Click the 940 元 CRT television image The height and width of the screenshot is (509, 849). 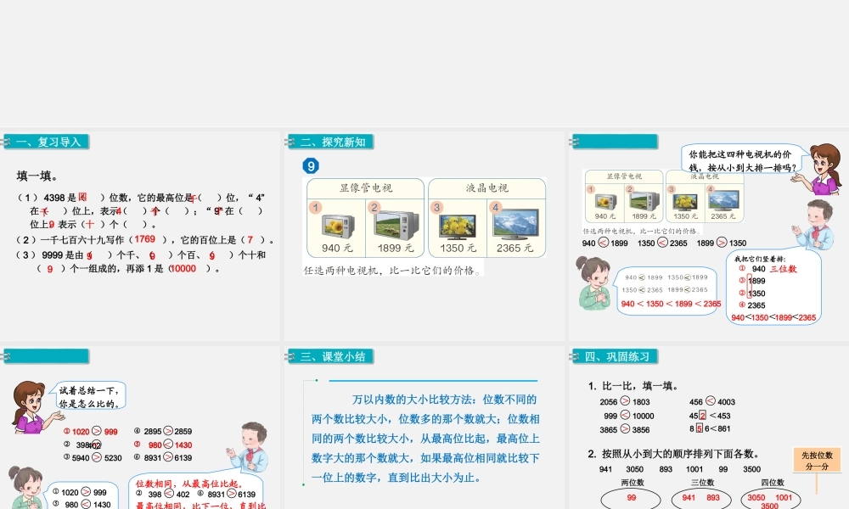point(337,225)
